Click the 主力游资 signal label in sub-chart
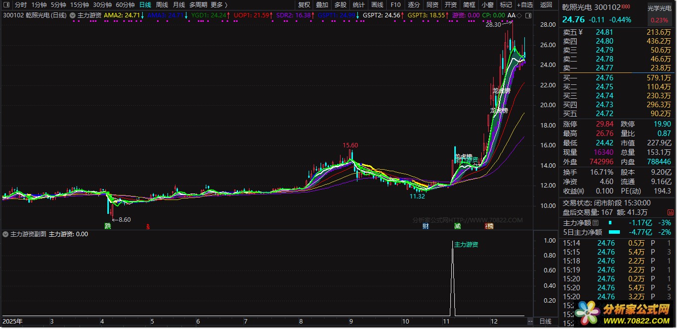Viewport: 678px width, 329px height. point(466,244)
